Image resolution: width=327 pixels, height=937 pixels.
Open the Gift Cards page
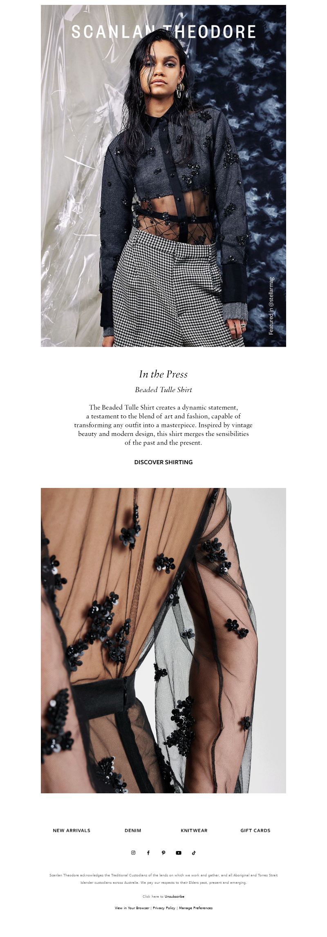pos(255,831)
